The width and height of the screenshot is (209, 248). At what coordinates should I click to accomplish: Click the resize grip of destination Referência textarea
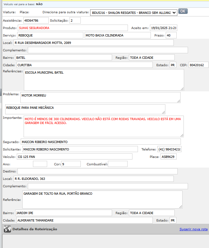[x=181, y=207]
